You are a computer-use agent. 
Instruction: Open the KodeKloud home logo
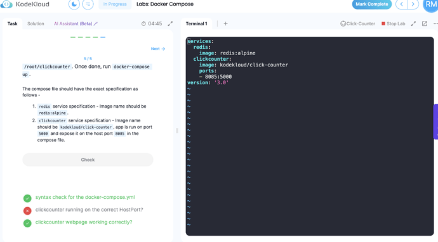tap(25, 4)
